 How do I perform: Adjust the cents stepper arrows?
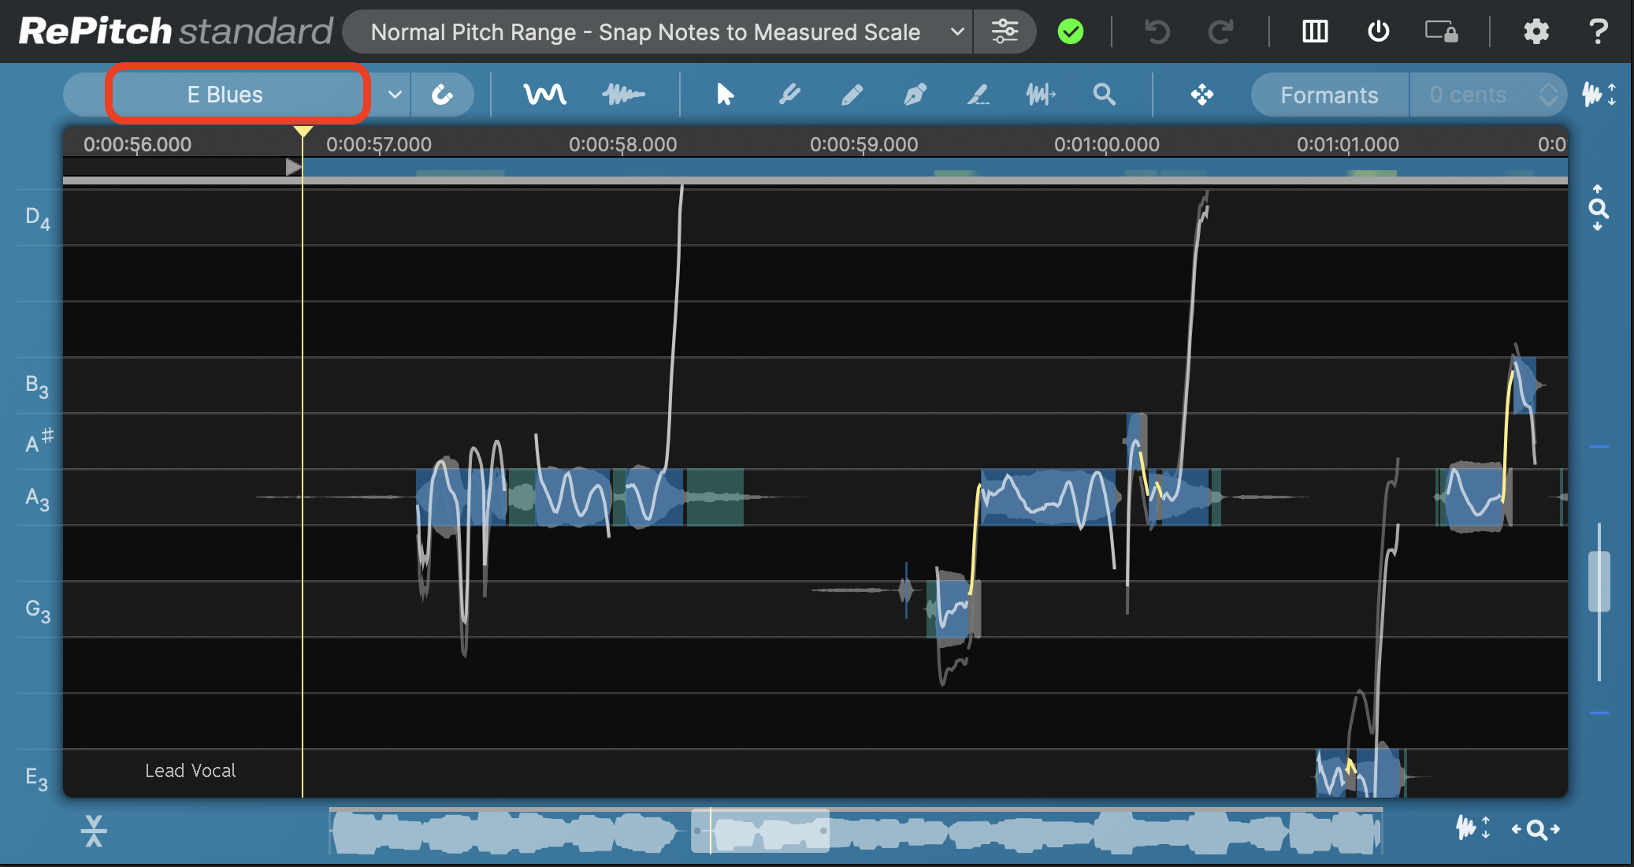pyautogui.click(x=1548, y=95)
